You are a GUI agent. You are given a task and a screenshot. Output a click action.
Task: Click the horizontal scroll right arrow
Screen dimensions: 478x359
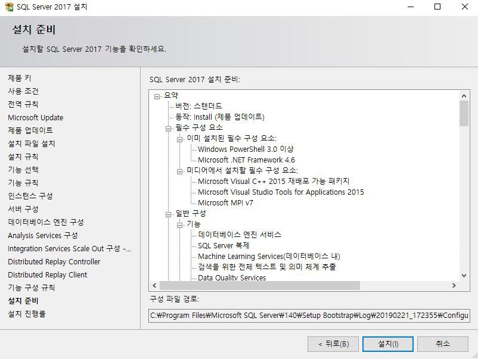coord(454,286)
